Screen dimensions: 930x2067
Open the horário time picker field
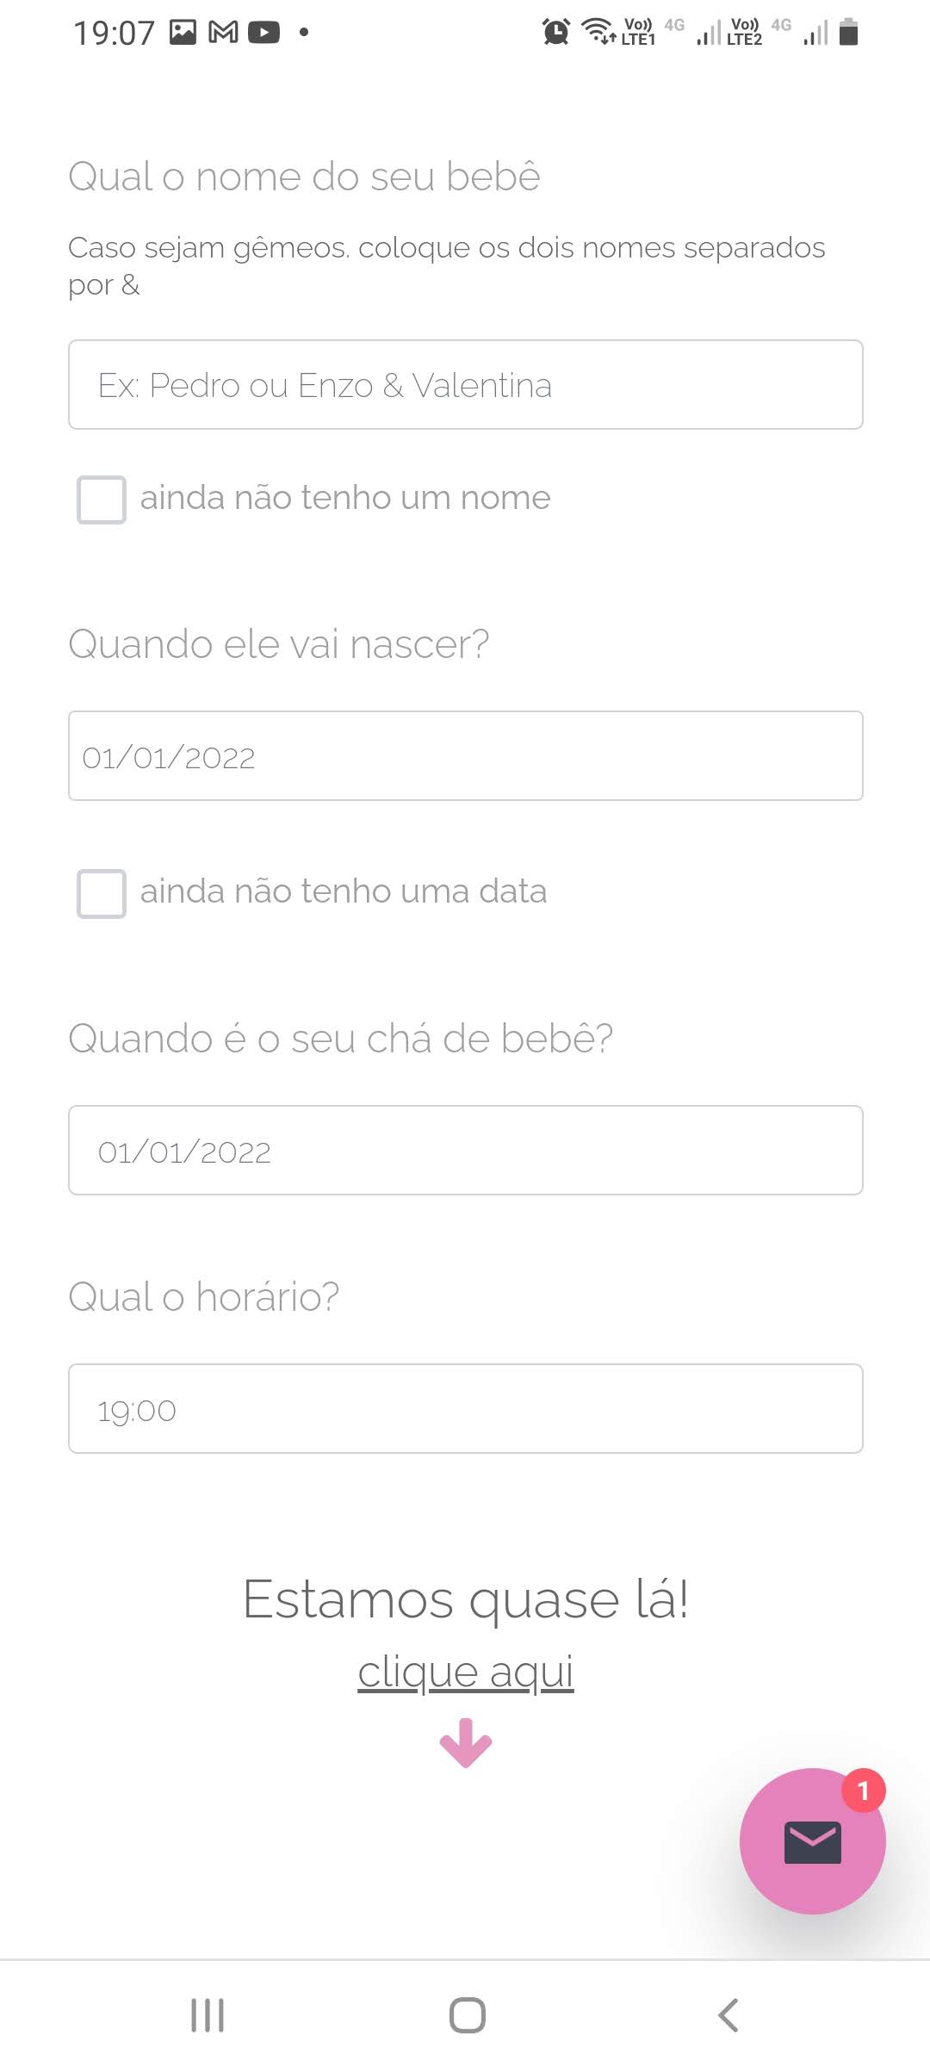(466, 1409)
